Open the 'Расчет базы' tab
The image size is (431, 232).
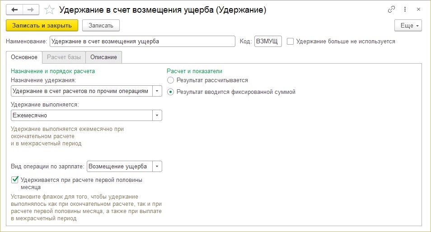[64, 57]
